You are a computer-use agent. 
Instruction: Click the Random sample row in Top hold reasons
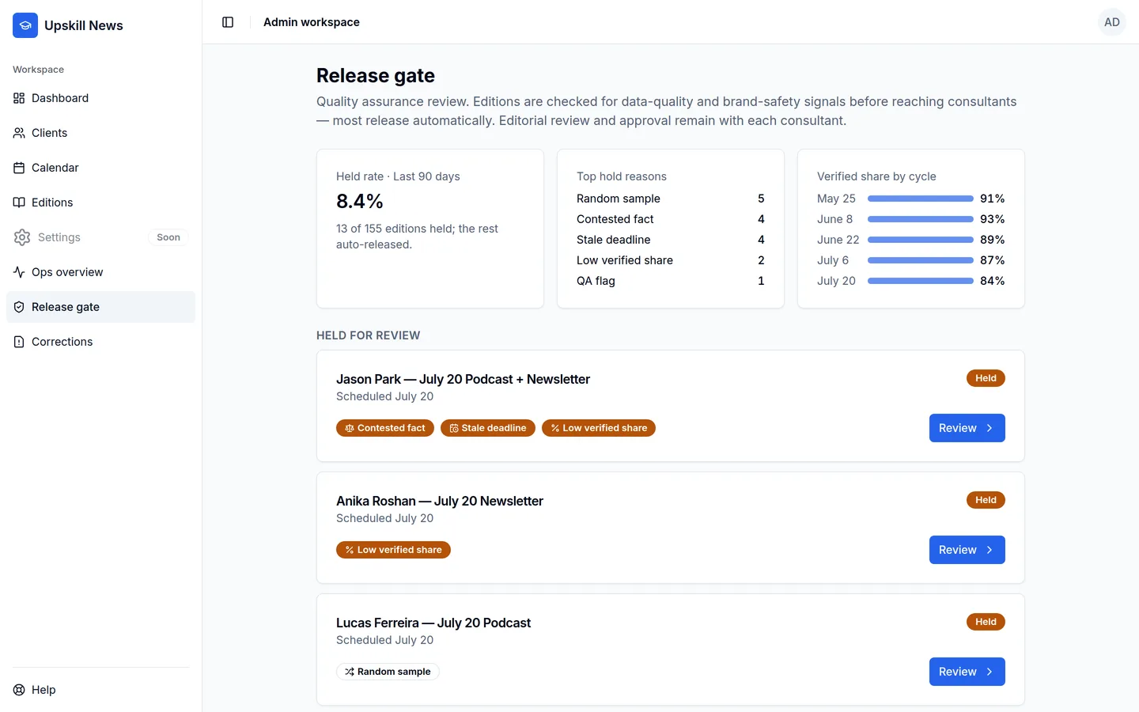671,199
